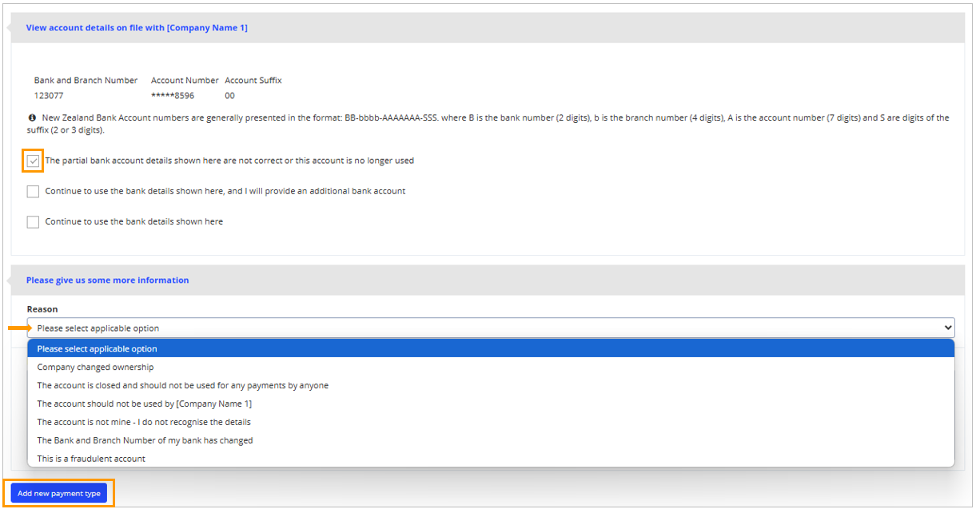The image size is (976, 509).
Task: Check the last 'Continue to use the bank details shown here' box
Action: pos(33,222)
